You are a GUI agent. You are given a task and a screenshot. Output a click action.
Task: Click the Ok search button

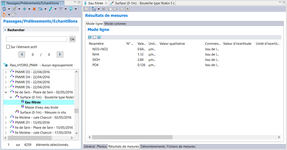(x=72, y=39)
